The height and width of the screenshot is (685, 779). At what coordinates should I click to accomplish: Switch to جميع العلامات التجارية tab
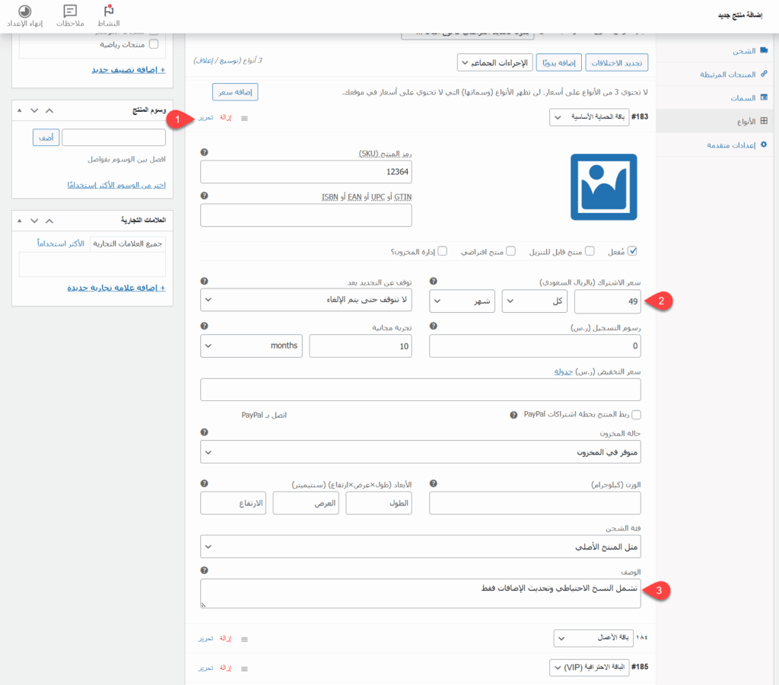click(x=128, y=244)
